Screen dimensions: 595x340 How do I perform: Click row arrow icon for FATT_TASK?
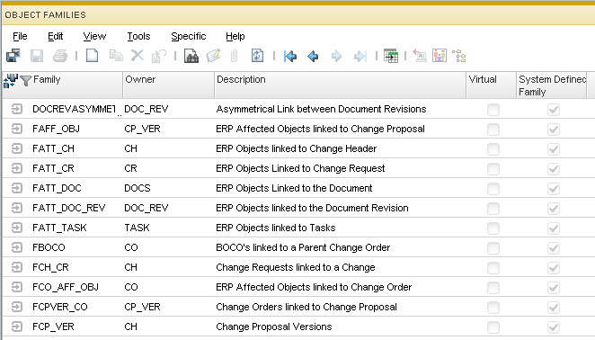pyautogui.click(x=17, y=228)
